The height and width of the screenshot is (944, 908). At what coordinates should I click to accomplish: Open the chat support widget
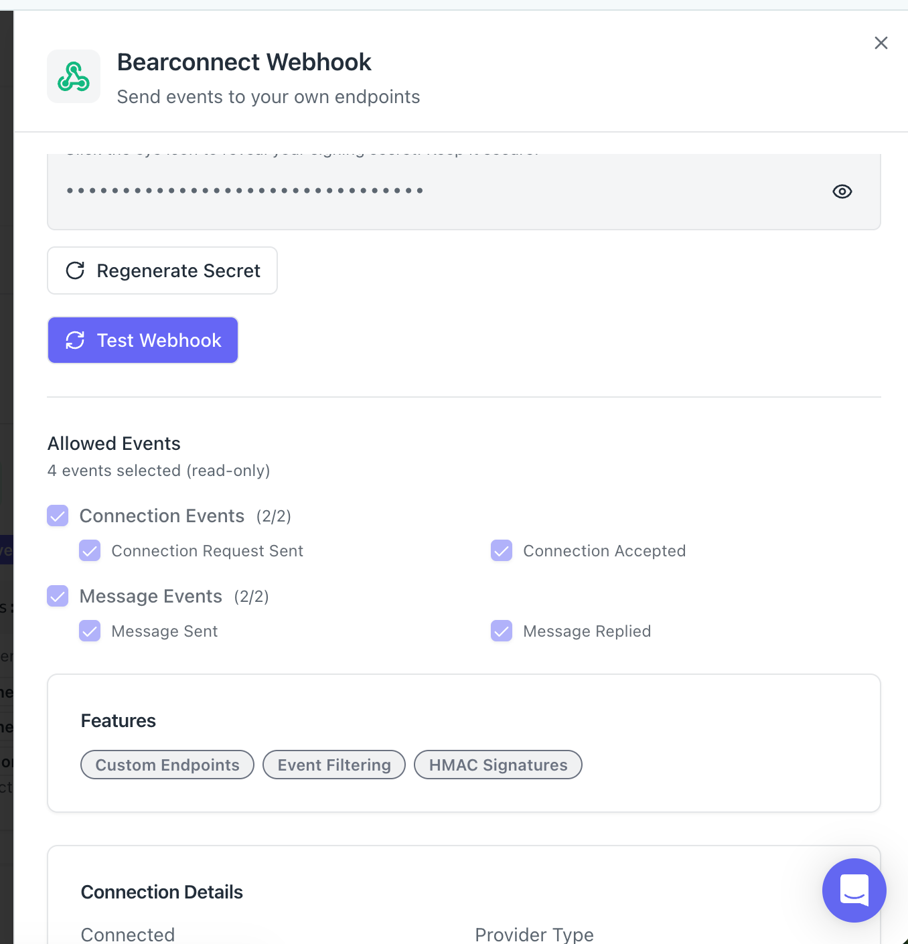tap(854, 890)
